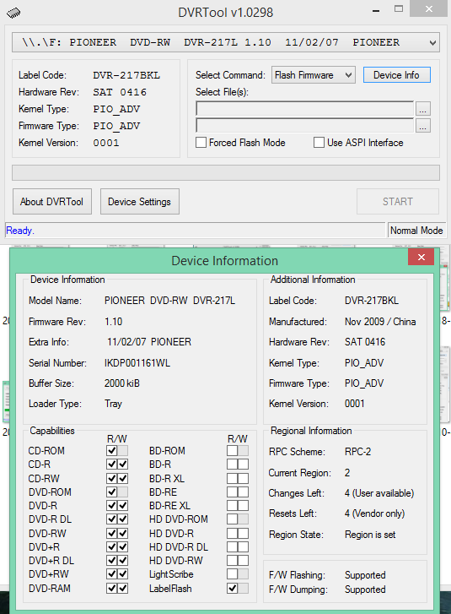This screenshot has width=451, height=614.
Task: Select the Label Code value DVR-217BKL in main window
Action: 126,75
